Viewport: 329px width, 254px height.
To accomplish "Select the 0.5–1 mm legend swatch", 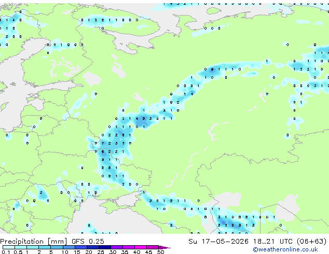I will pos(21,247).
